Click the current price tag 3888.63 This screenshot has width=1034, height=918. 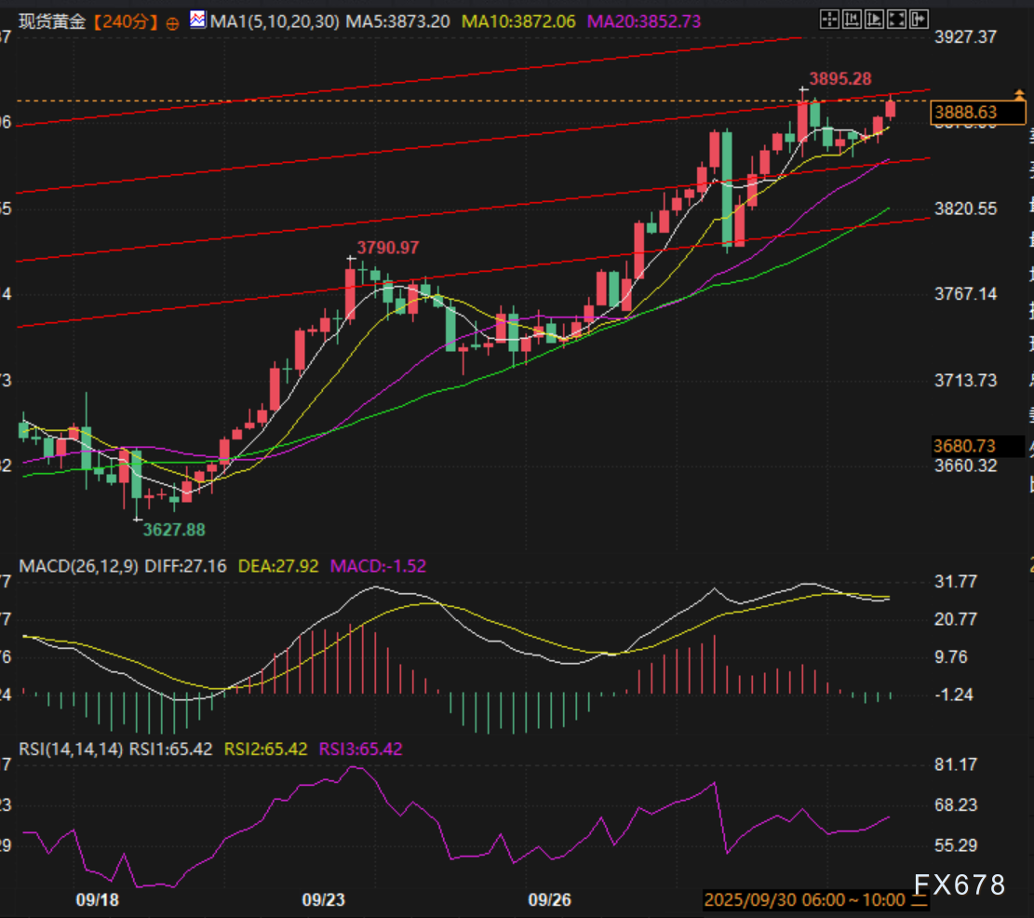click(977, 113)
